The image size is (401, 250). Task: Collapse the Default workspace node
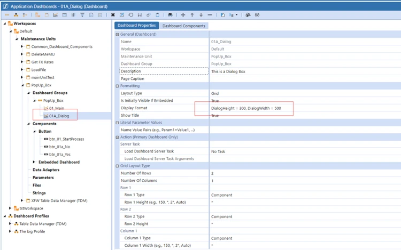click(x=11, y=31)
